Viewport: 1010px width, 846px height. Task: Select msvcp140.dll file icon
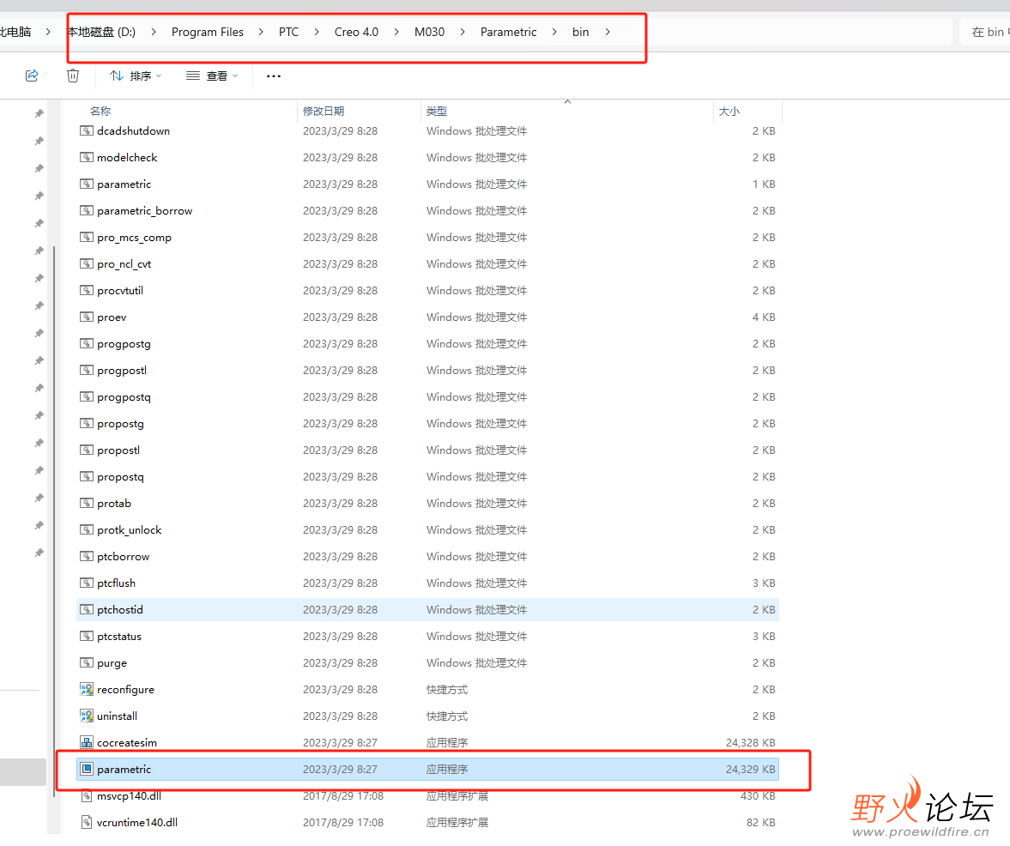tap(87, 795)
